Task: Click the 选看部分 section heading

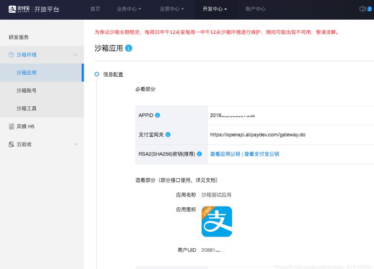Action: [176, 180]
